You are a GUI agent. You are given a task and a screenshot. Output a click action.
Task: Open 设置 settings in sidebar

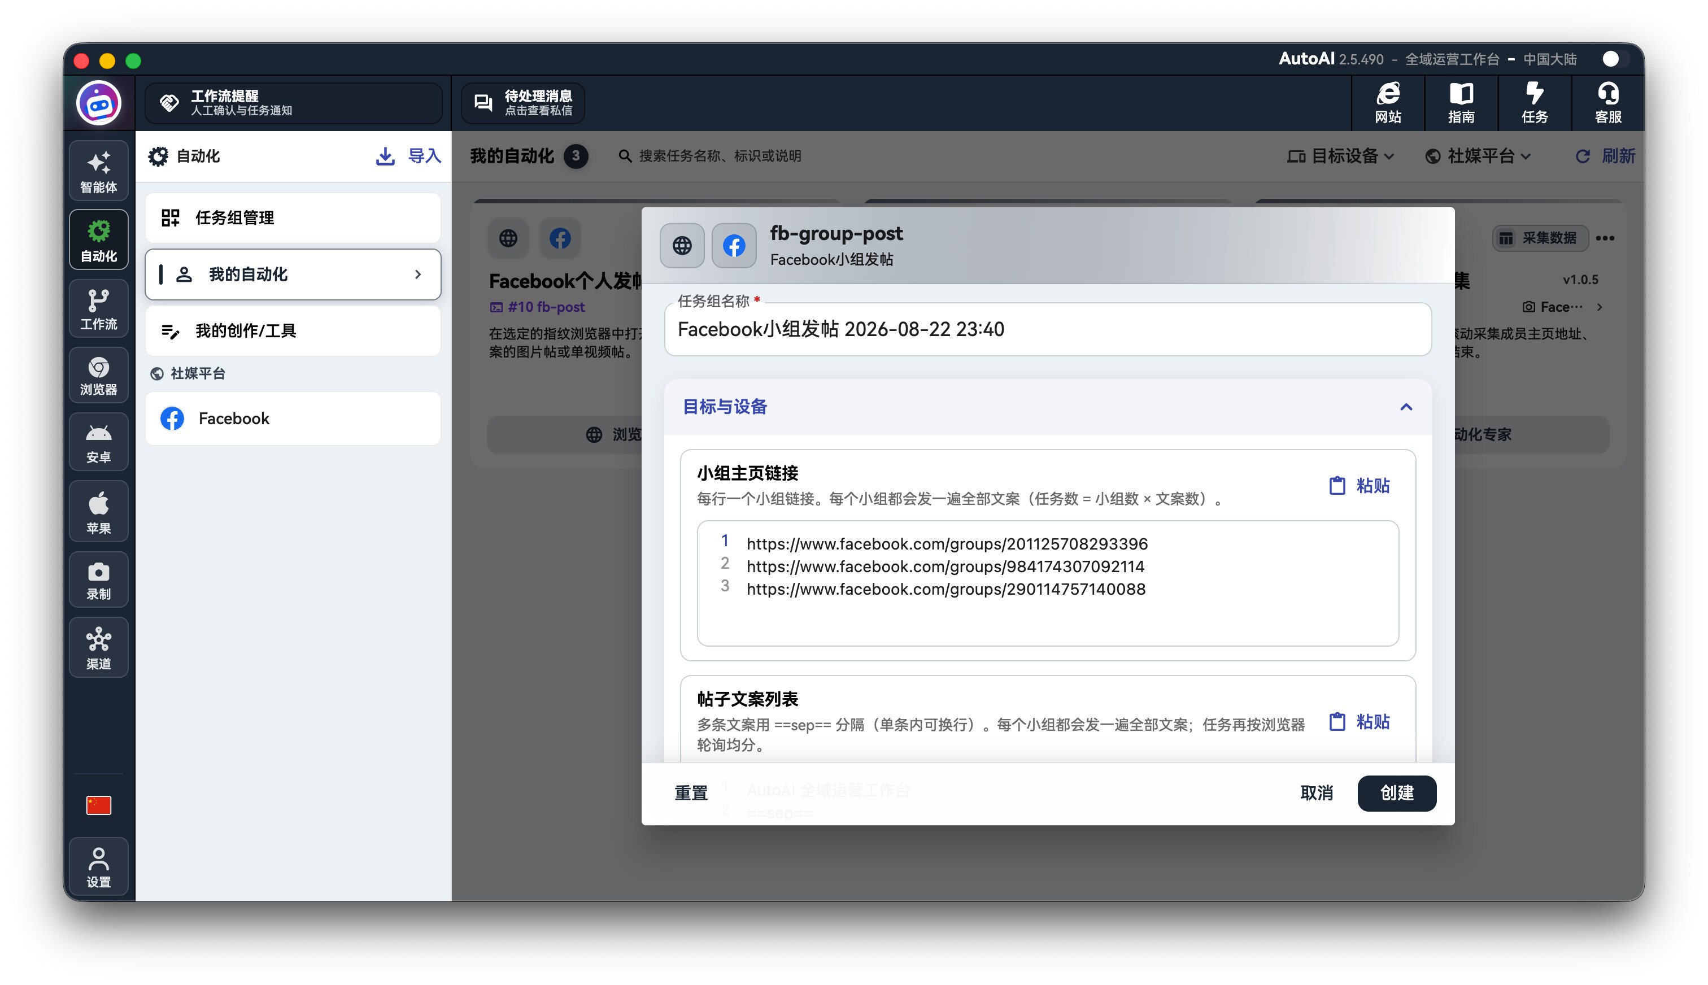99,868
